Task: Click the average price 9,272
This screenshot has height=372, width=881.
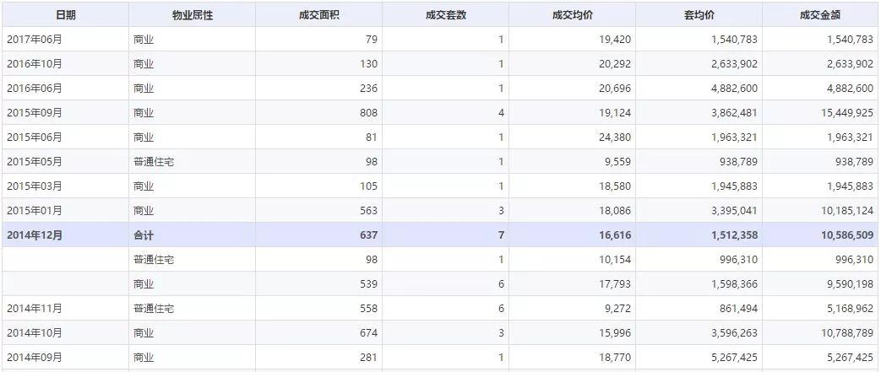Action: 617,309
